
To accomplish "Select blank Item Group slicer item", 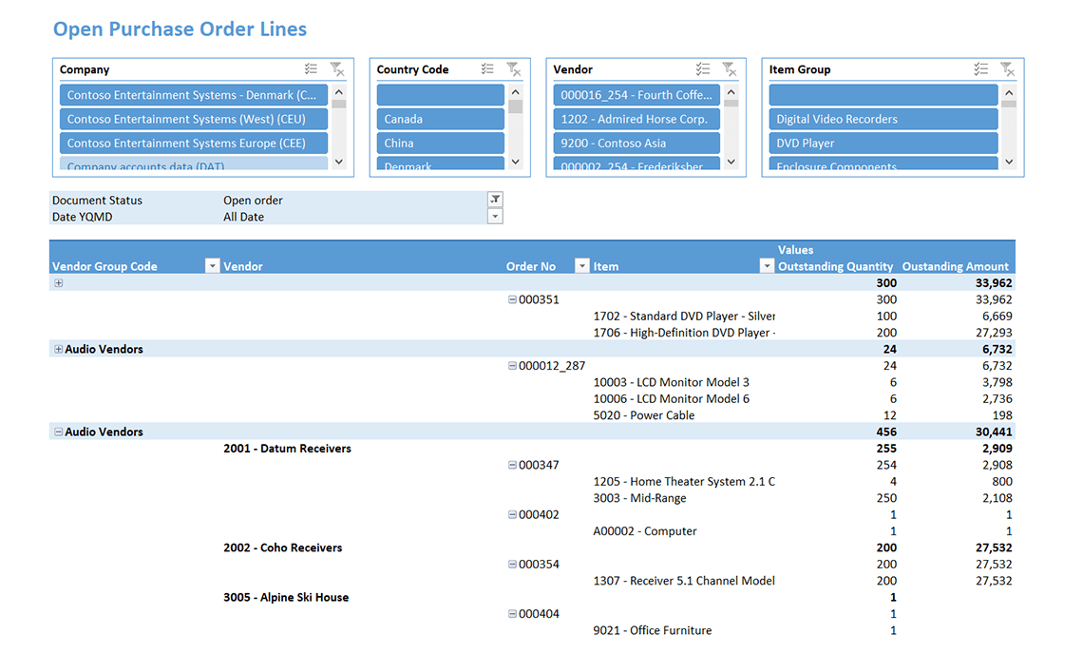I will (883, 95).
